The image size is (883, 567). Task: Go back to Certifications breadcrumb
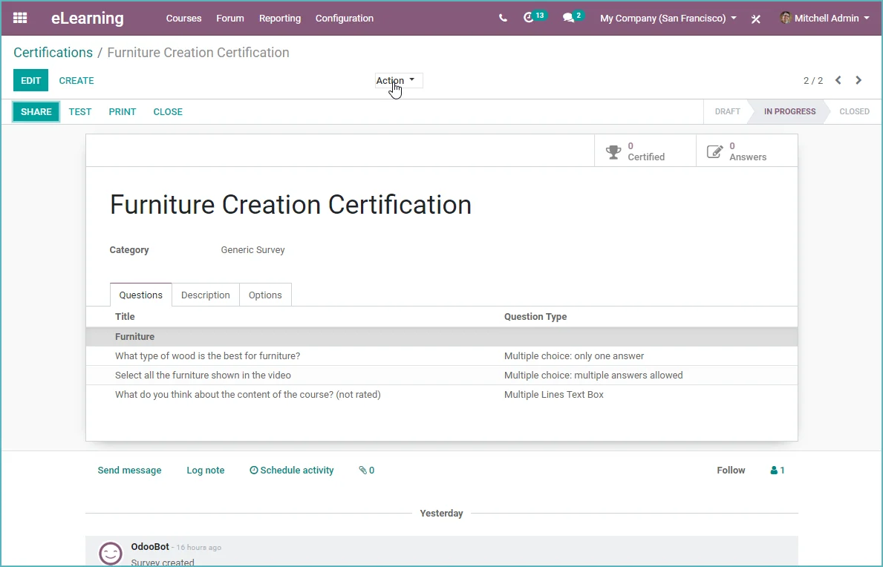point(53,52)
